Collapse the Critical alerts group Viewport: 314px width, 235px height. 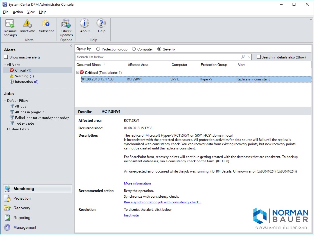click(77, 72)
